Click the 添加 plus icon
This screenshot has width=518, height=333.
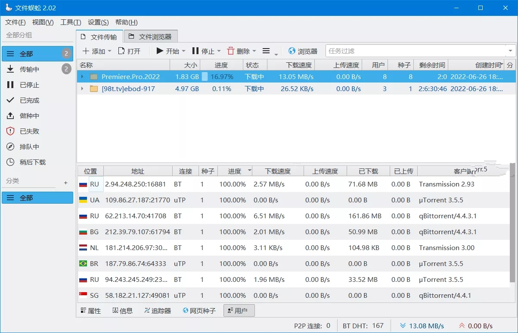click(x=86, y=51)
